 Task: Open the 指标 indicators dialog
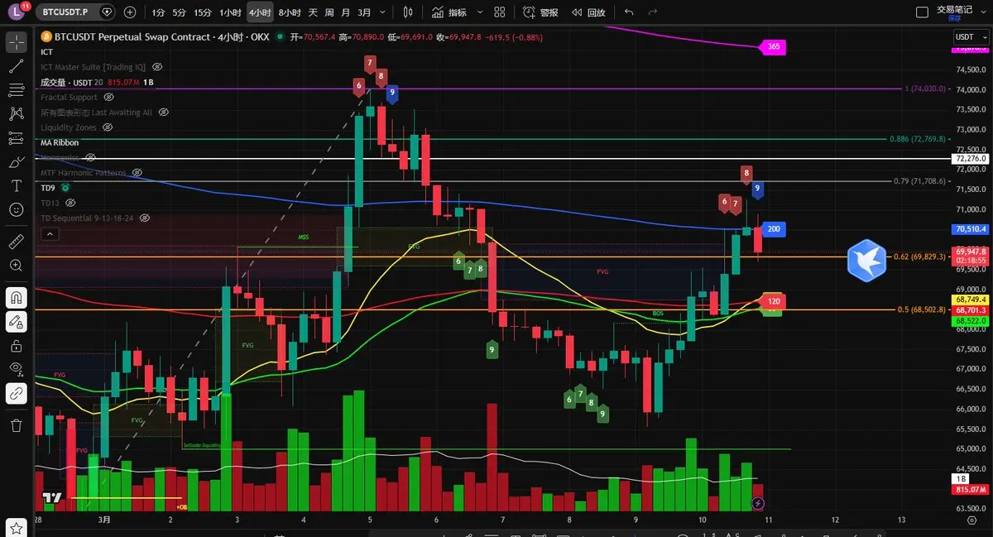point(449,12)
